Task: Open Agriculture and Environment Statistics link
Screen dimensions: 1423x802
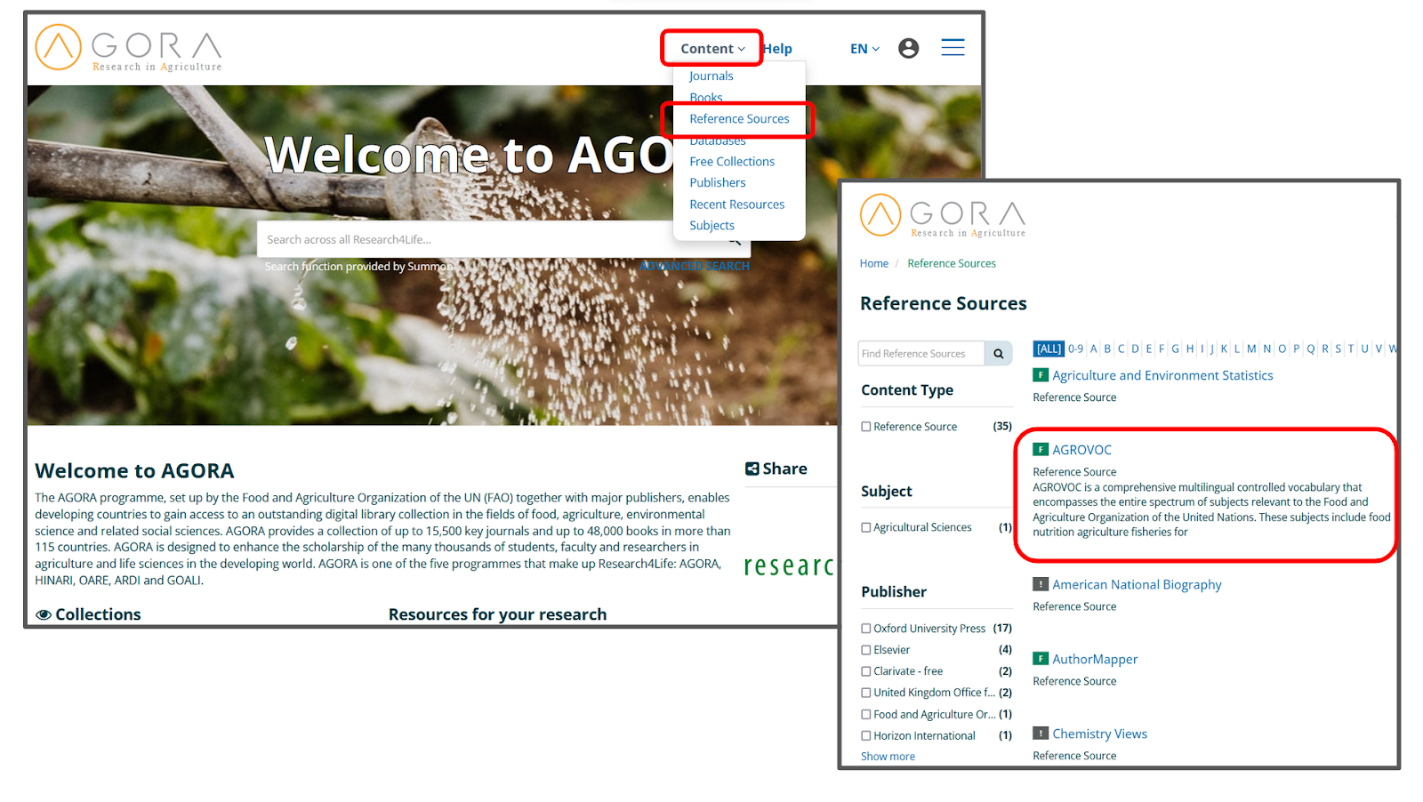Action: (1162, 376)
